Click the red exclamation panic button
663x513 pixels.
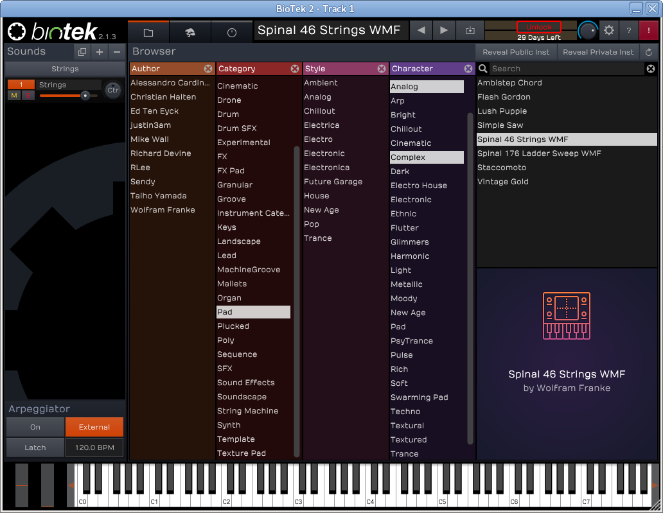pyautogui.click(x=649, y=30)
